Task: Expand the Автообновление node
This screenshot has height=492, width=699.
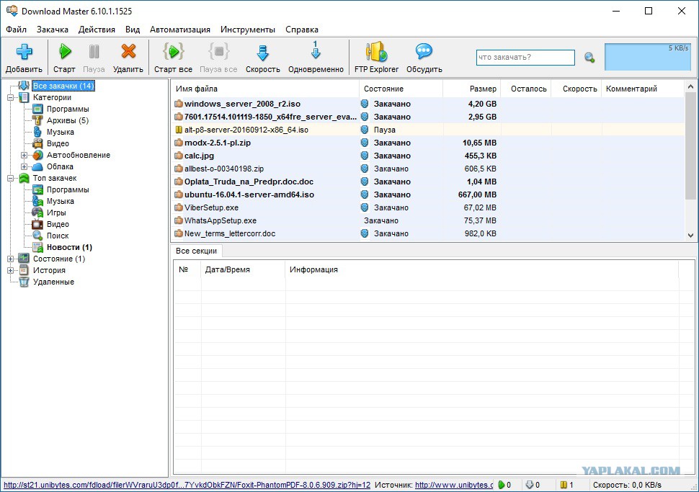Action: pyautogui.click(x=24, y=155)
